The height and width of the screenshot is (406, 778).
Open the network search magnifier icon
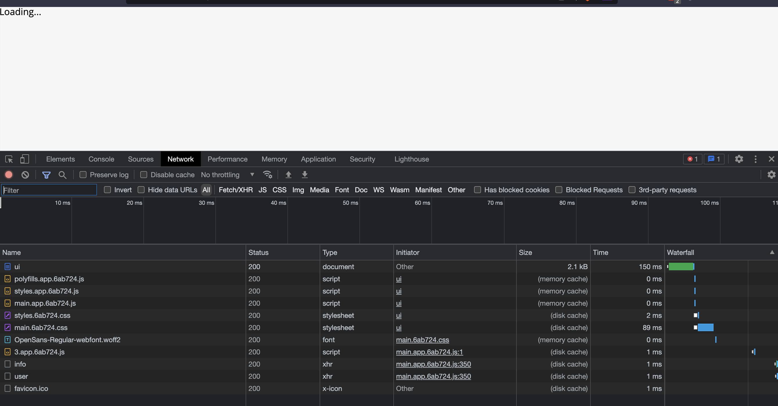(62, 175)
